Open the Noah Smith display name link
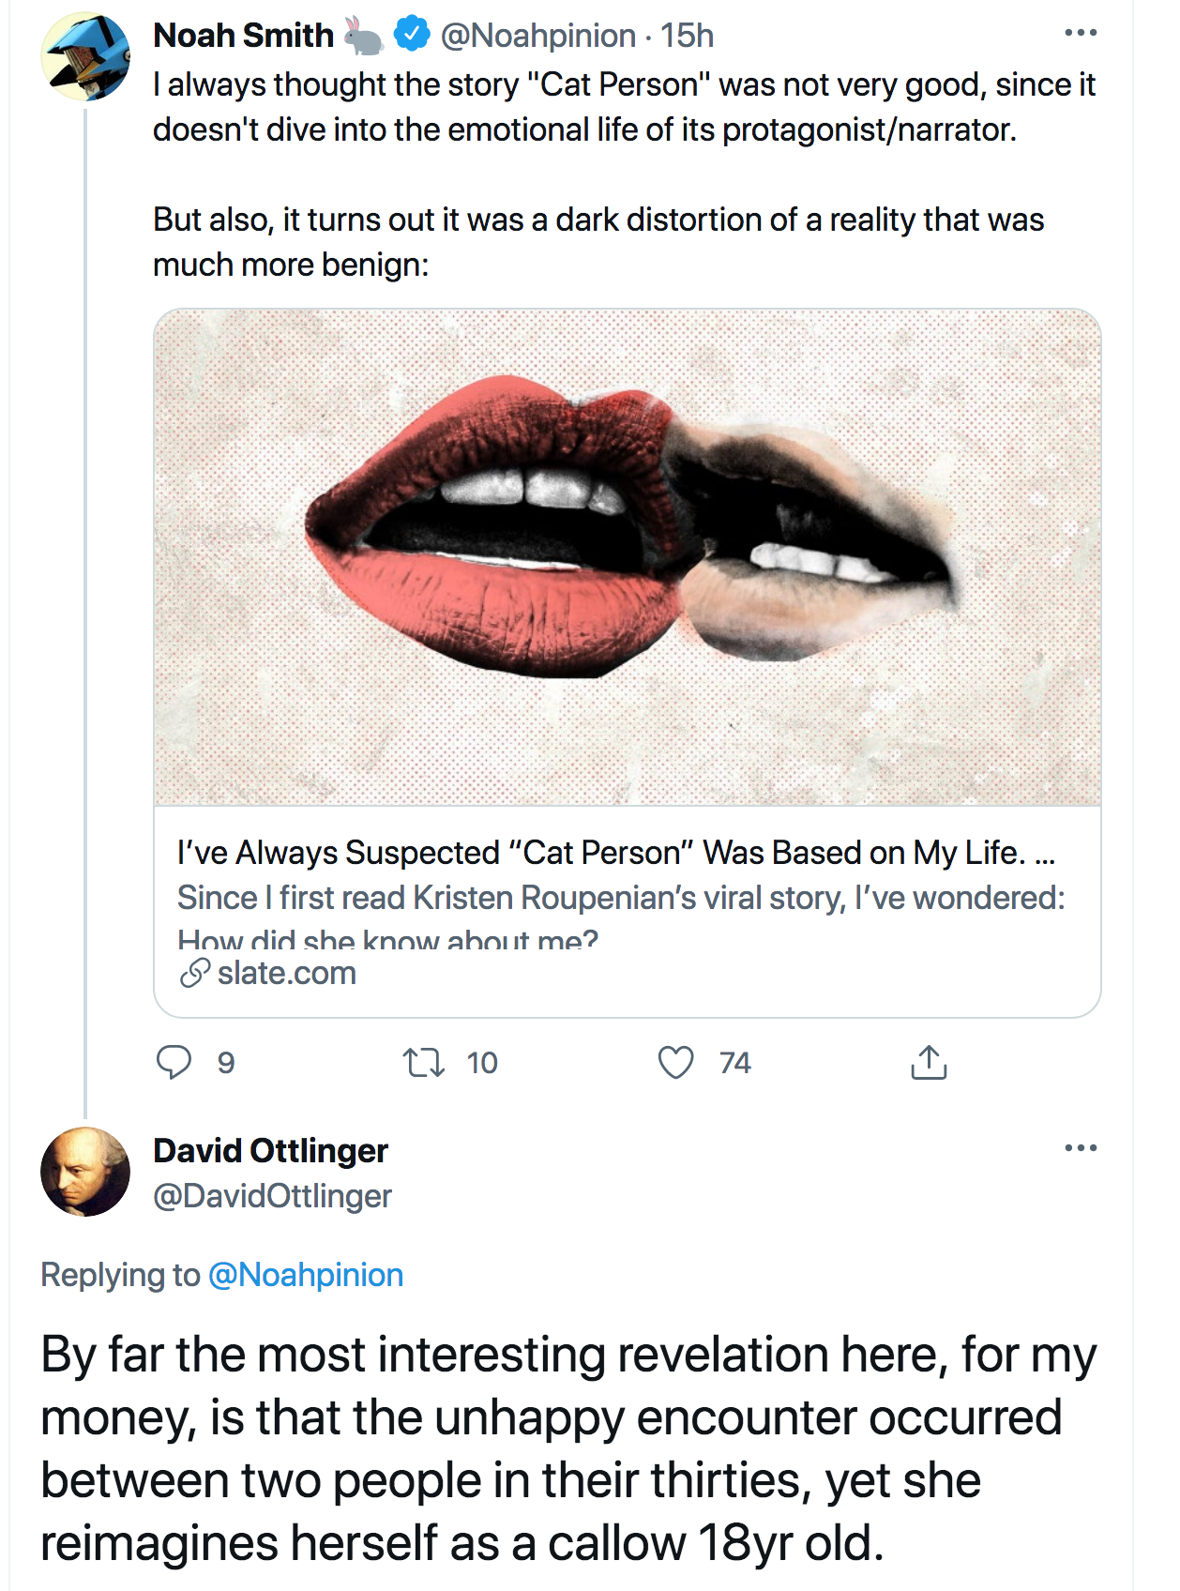The height and width of the screenshot is (1591, 1180). [x=243, y=36]
